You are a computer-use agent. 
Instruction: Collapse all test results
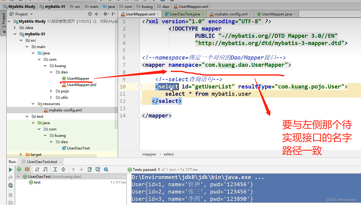point(63,170)
